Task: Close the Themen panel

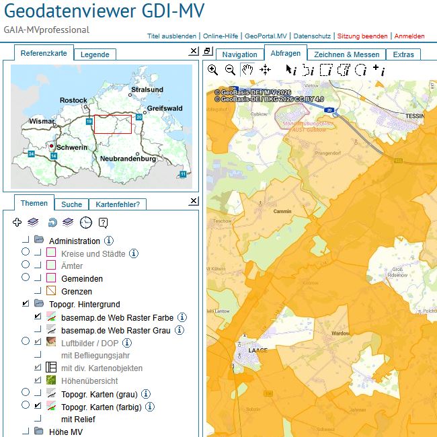Action: click(194, 201)
